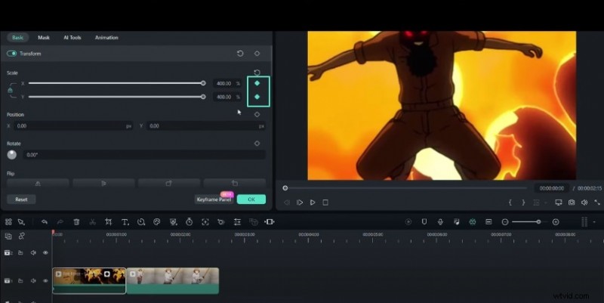
Task: Zoom out the timeline
Action: pyautogui.click(x=505, y=221)
